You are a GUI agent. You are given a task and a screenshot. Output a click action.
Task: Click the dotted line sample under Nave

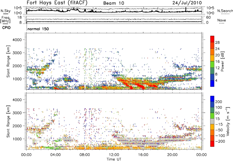coord(222,24)
